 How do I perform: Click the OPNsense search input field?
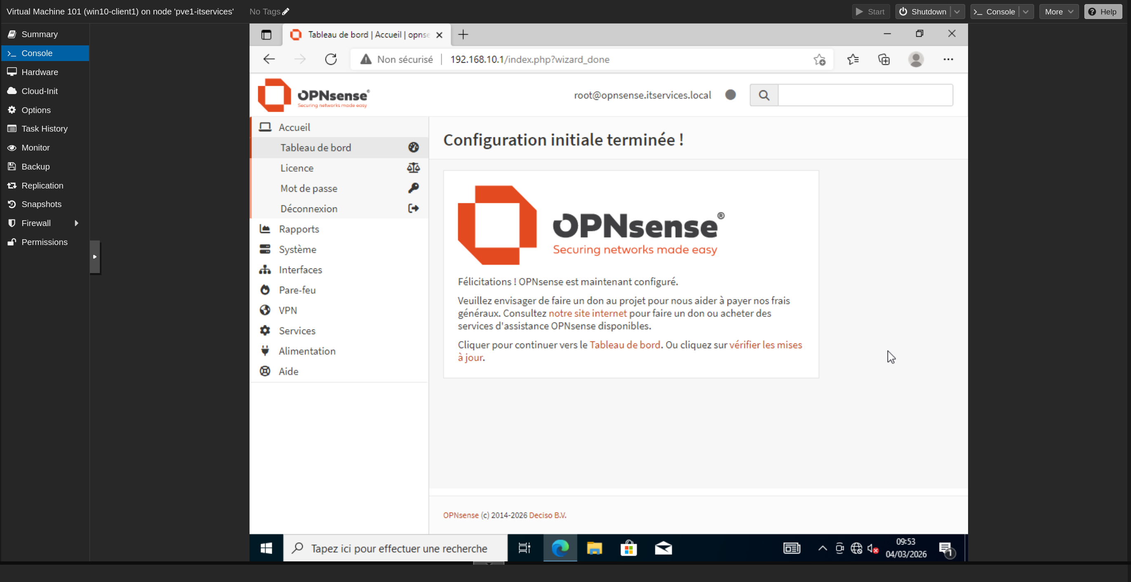(x=865, y=95)
